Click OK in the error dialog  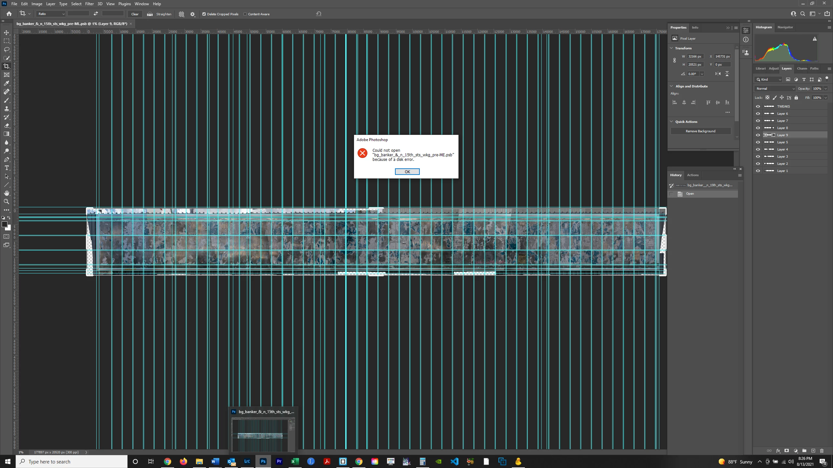pyautogui.click(x=407, y=172)
